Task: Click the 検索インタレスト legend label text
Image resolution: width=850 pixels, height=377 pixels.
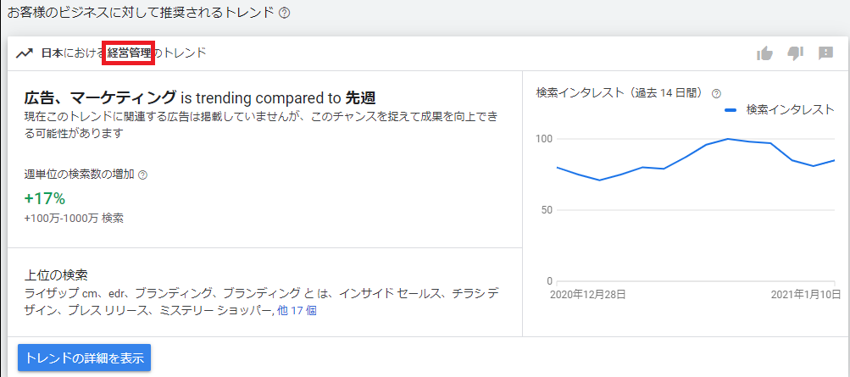Action: click(x=790, y=110)
